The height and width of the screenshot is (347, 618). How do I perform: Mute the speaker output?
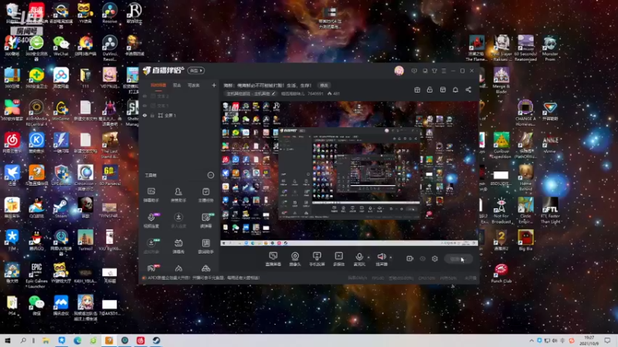381,257
